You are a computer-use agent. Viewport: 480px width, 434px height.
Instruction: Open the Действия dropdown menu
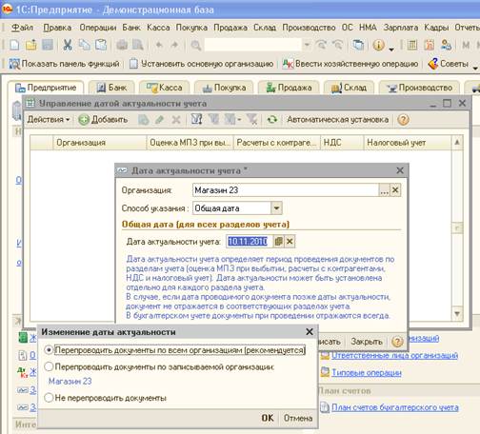[49, 120]
